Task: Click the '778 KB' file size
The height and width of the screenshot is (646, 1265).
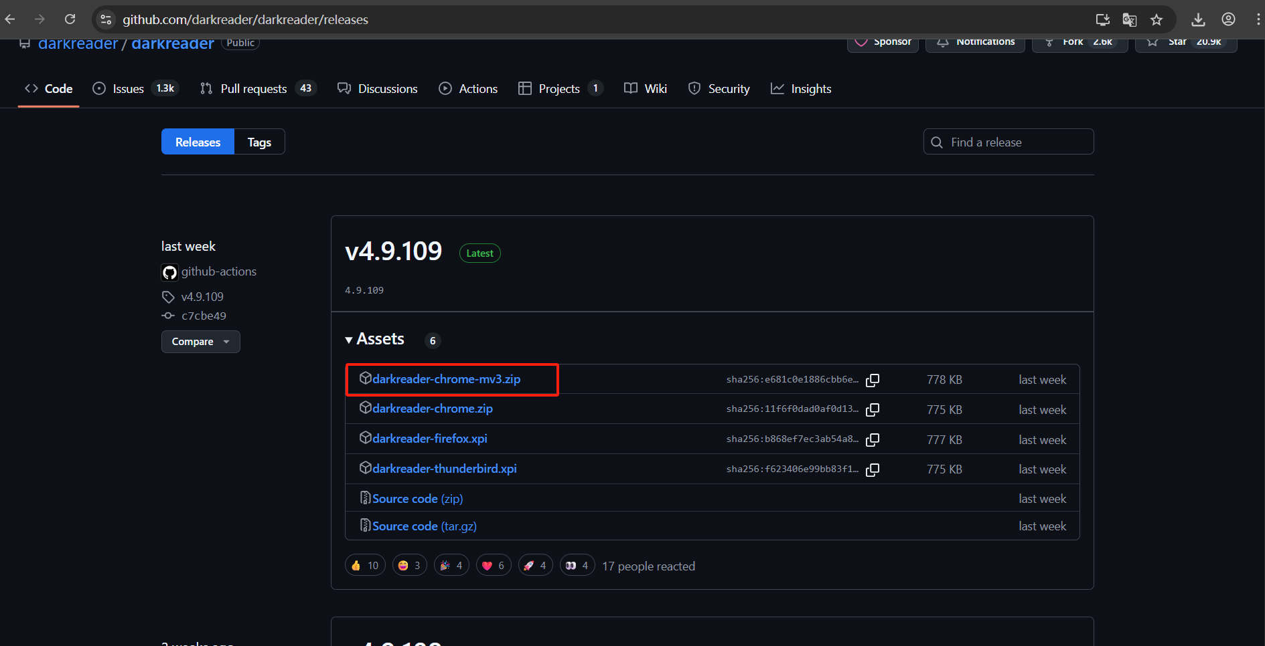Action: pyautogui.click(x=944, y=380)
